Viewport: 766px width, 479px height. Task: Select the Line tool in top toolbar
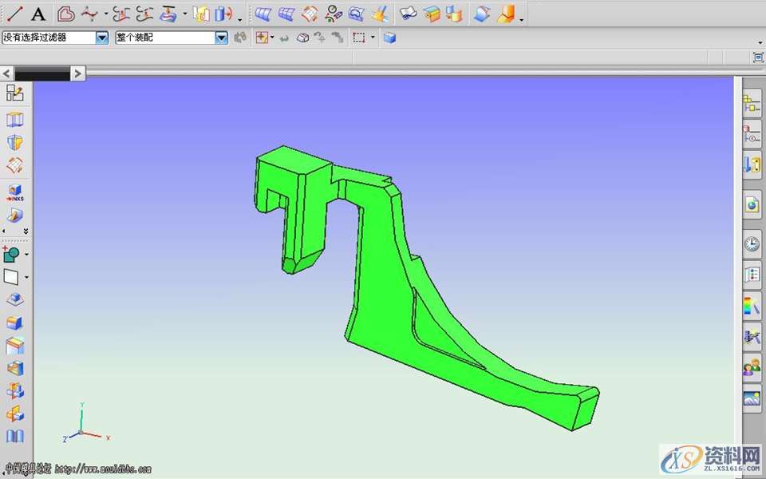coord(14,14)
